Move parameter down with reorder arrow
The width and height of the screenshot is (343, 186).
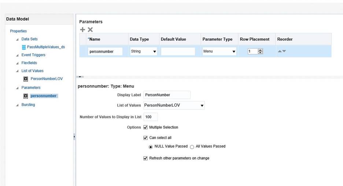coord(284,51)
